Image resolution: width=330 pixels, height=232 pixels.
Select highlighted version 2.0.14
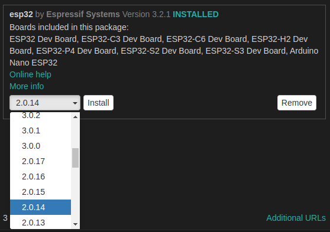click(x=40, y=207)
